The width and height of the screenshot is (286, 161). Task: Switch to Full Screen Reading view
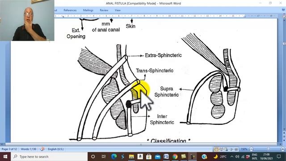(221, 149)
